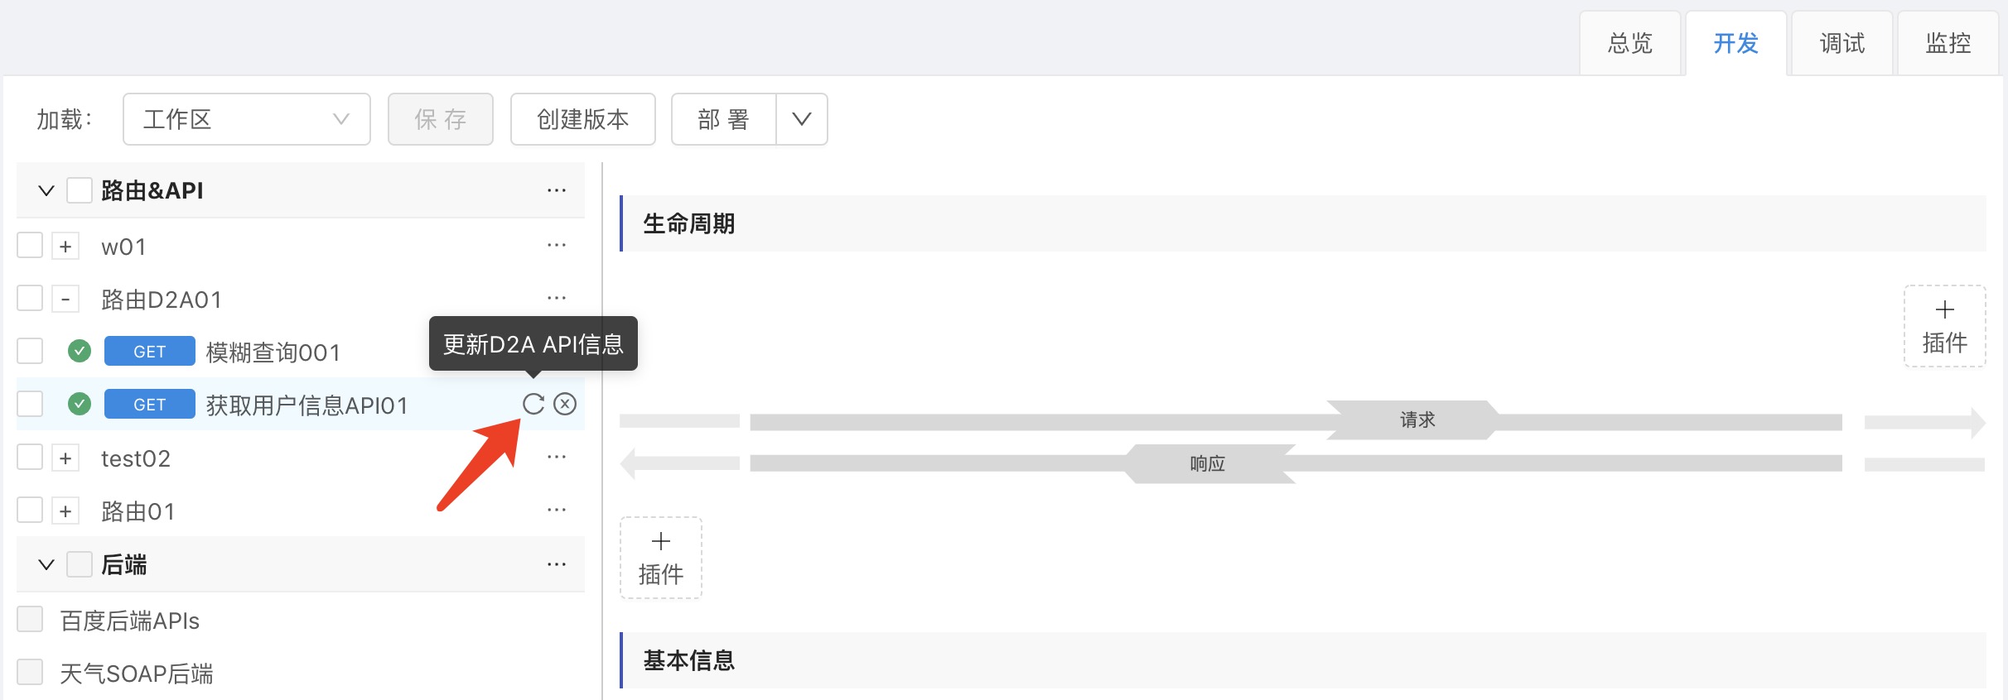
Task: Expand the 部署 dropdown arrow
Action: (801, 119)
